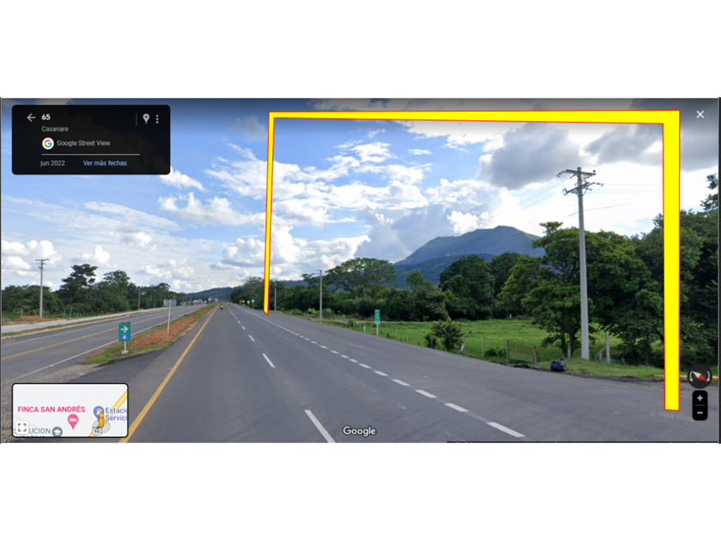Open 'Ver más fechas' link
The height and width of the screenshot is (541, 721).
pos(105,163)
